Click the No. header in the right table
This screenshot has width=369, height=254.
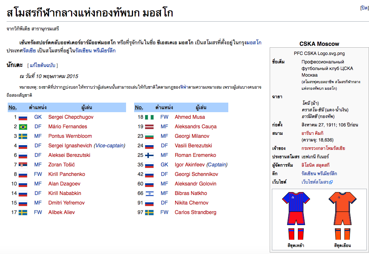139,108
